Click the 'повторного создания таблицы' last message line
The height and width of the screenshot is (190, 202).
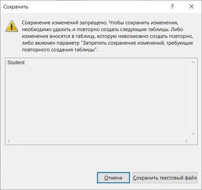pos(60,50)
